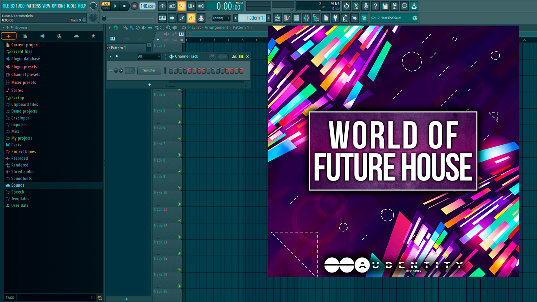Viewport: 537px width, 302px height.
Task: Toggle wait for input before recording
Action: pos(172,6)
